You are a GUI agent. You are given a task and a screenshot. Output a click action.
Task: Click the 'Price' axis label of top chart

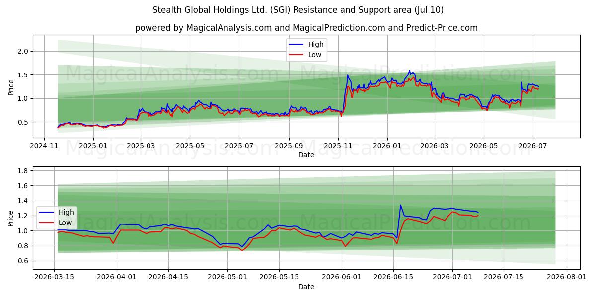(x=11, y=86)
